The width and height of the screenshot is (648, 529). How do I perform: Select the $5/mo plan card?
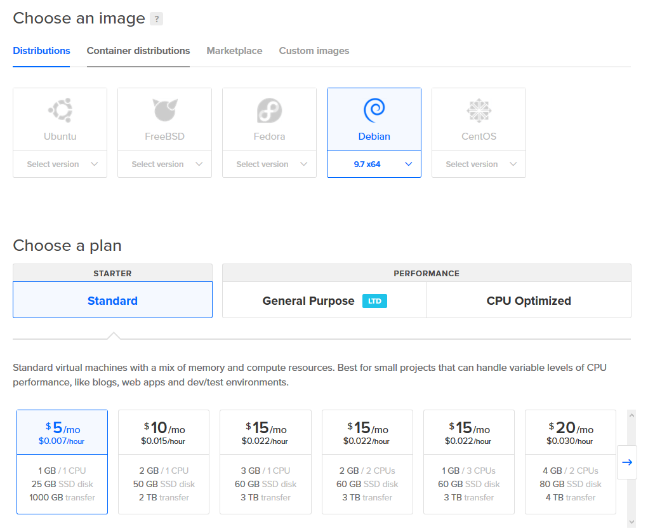coord(62,462)
